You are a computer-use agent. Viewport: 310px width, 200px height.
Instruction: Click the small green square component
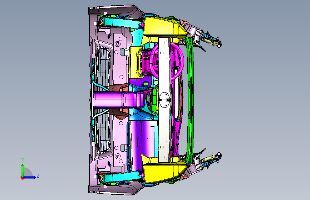146,84
